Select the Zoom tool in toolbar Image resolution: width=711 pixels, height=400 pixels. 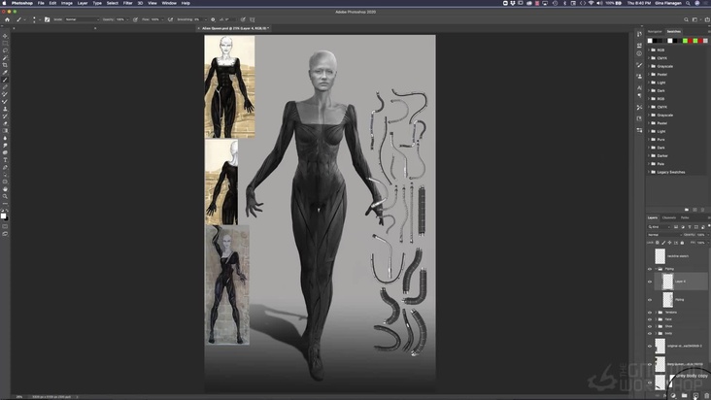point(5,196)
